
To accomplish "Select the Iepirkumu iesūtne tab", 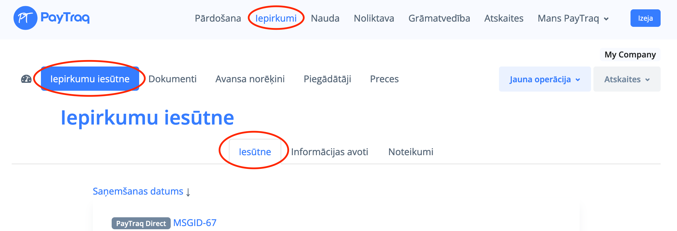I will pos(90,79).
